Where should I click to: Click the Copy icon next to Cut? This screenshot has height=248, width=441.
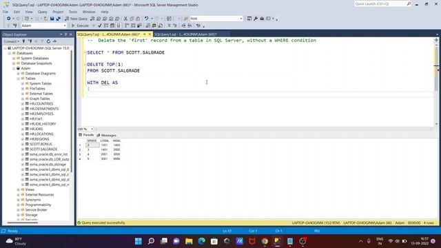coord(132,19)
